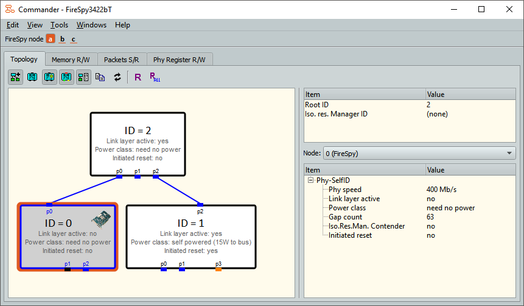Select the Power class tree row
524x306 pixels.
(x=410, y=208)
